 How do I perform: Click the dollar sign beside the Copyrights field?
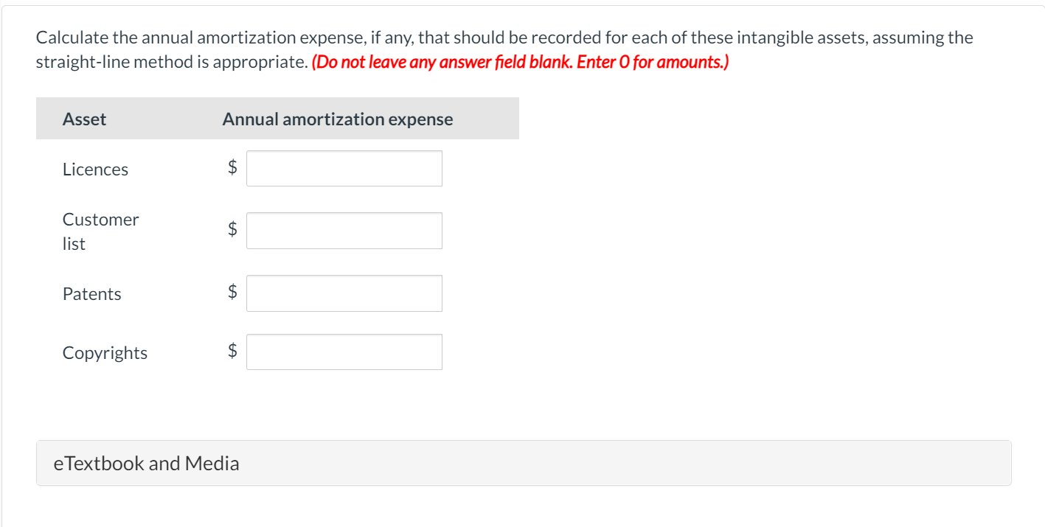[231, 351]
